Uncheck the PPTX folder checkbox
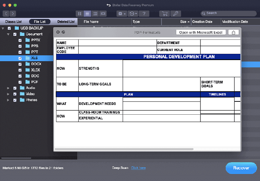 20,40
